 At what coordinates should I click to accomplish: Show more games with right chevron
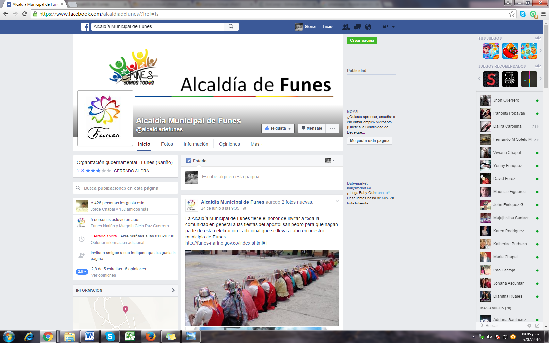click(x=541, y=51)
